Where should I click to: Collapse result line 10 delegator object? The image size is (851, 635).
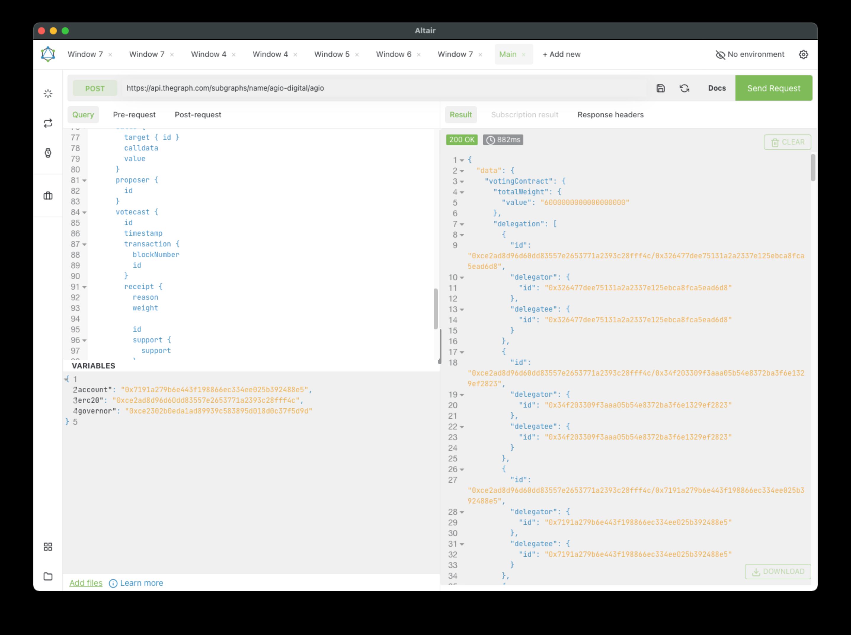(x=462, y=278)
